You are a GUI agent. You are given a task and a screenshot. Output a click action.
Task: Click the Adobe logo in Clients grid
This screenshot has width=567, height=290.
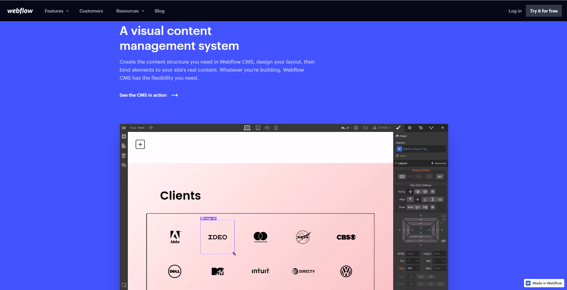175,237
